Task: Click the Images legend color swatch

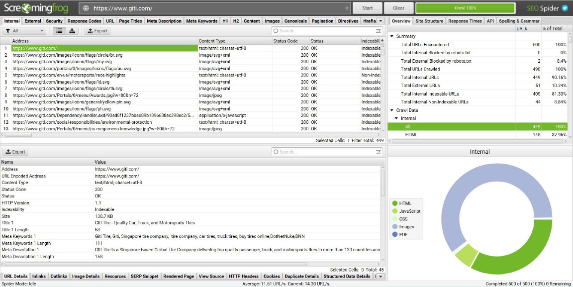Action: pos(394,227)
